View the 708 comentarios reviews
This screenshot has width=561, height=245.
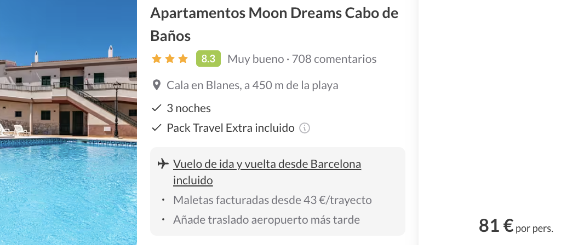coord(334,59)
